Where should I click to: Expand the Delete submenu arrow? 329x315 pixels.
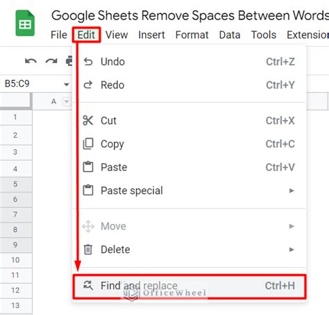click(x=292, y=250)
